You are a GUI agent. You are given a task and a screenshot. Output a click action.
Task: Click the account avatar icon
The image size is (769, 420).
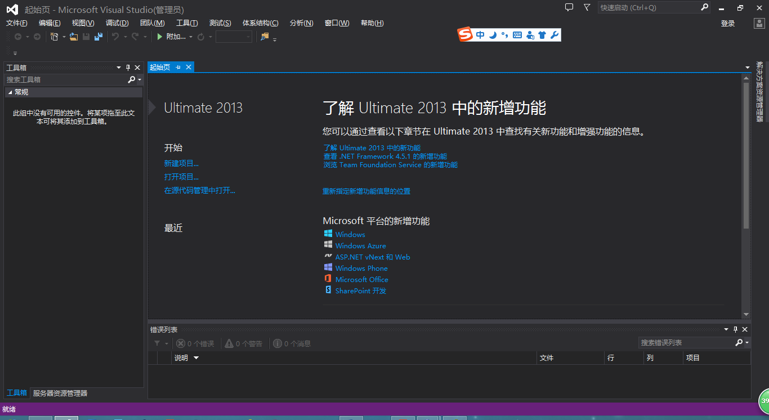click(x=759, y=23)
